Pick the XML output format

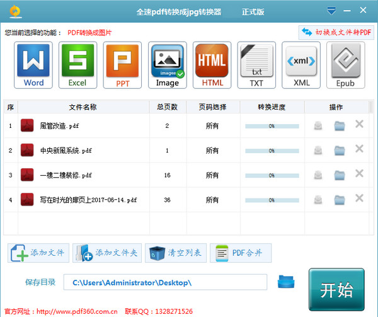(x=301, y=65)
